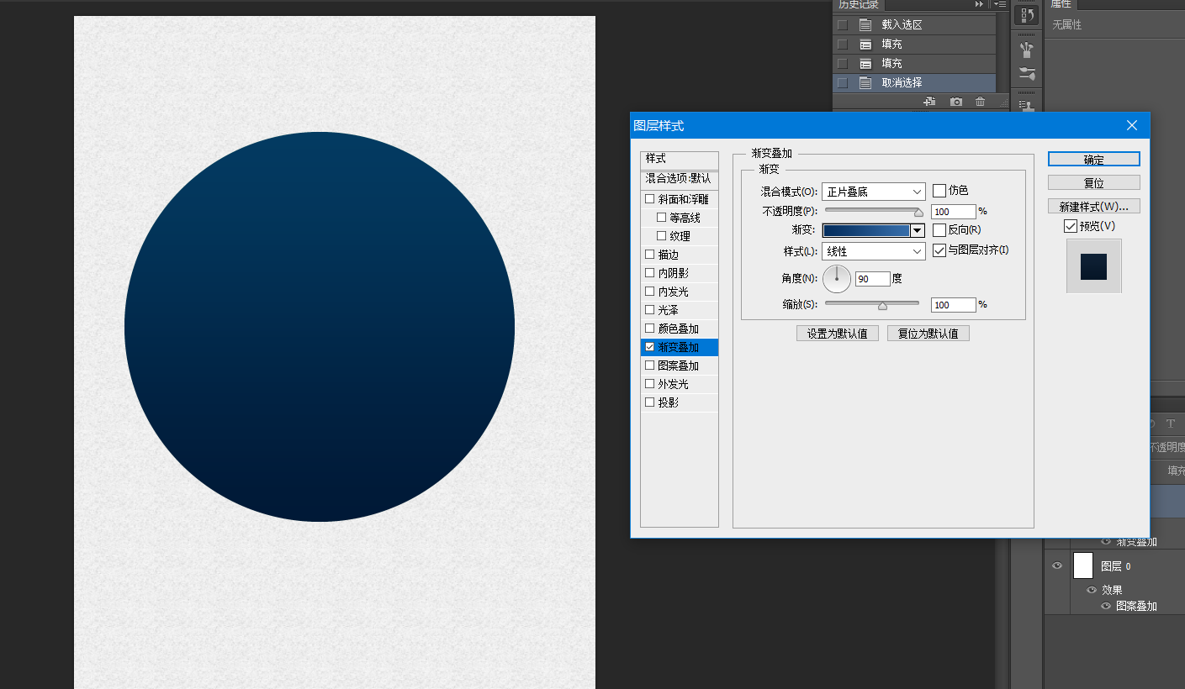Image resolution: width=1185 pixels, height=689 pixels.
Task: Select the 取消选择 history state
Action: 914,82
